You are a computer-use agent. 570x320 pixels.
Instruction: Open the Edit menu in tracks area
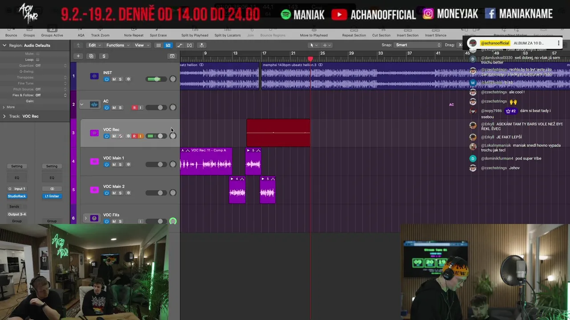94,45
